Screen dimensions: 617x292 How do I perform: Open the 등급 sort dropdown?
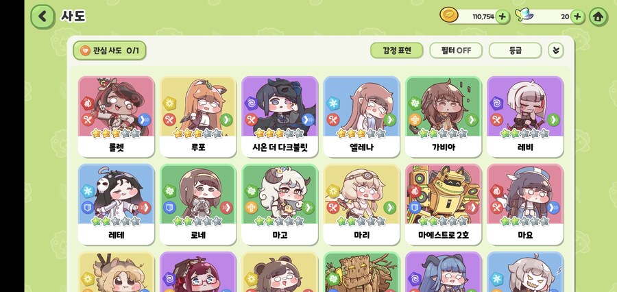point(515,50)
